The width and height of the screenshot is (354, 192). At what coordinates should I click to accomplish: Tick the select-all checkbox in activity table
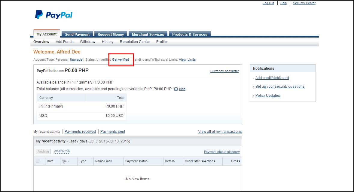[38, 161]
